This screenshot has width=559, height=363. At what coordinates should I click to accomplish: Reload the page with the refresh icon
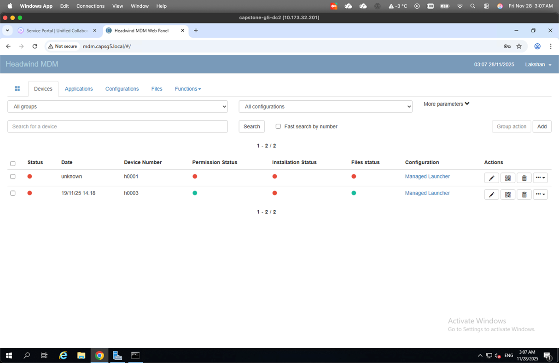tap(35, 46)
